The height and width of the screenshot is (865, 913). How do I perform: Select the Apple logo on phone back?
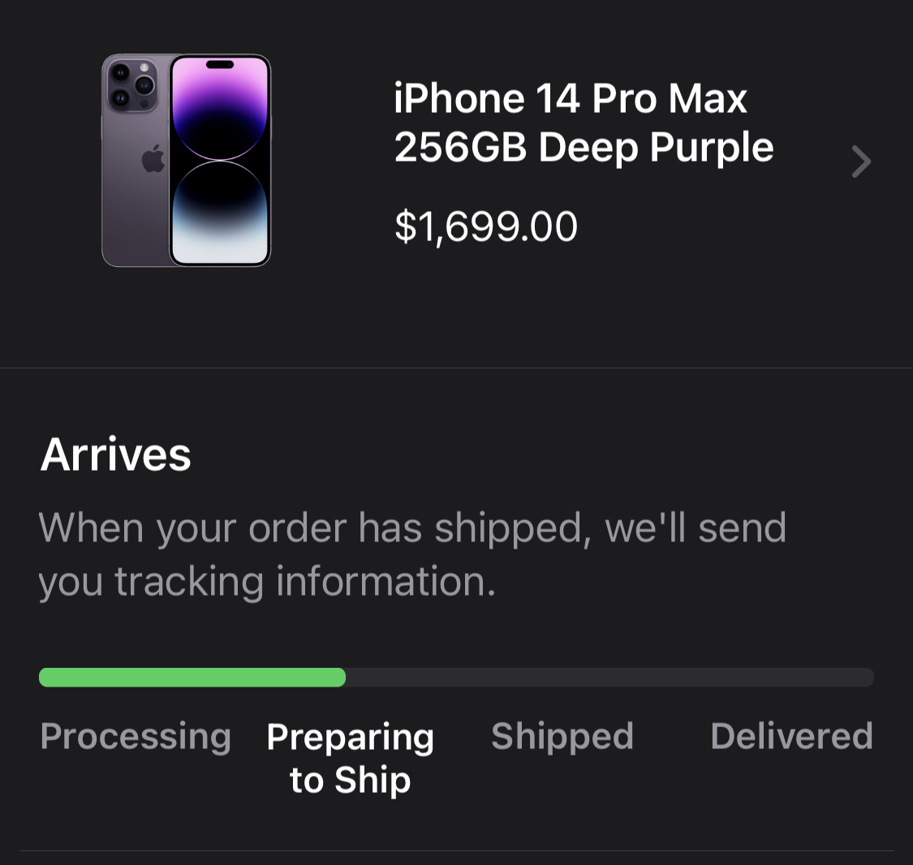tap(153, 157)
